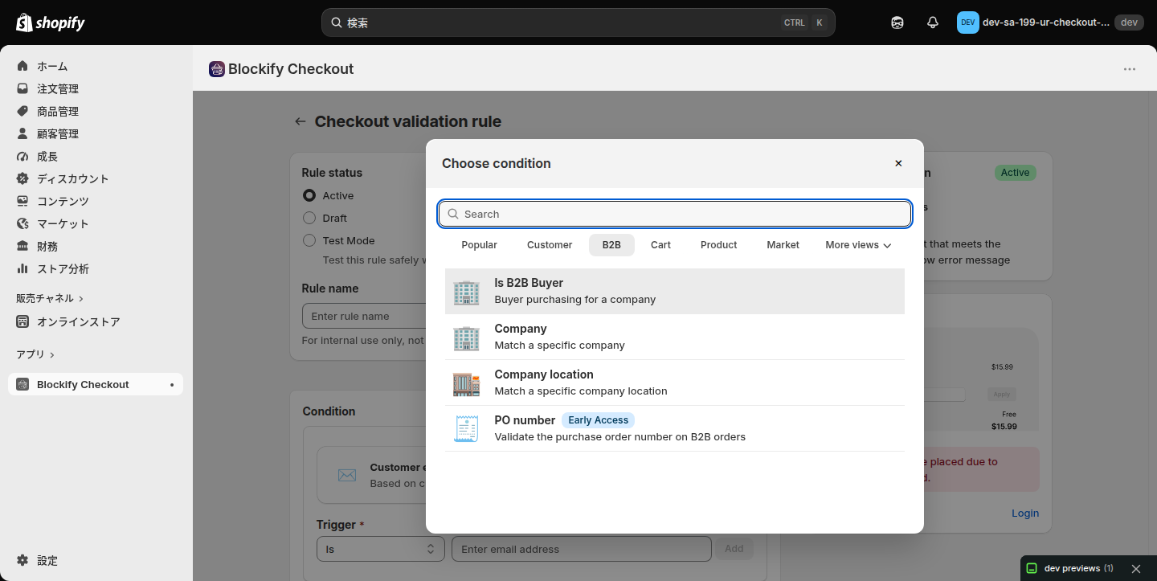1157x581 pixels.
Task: Open the ホーム home icon in sidebar
Action: (22, 66)
